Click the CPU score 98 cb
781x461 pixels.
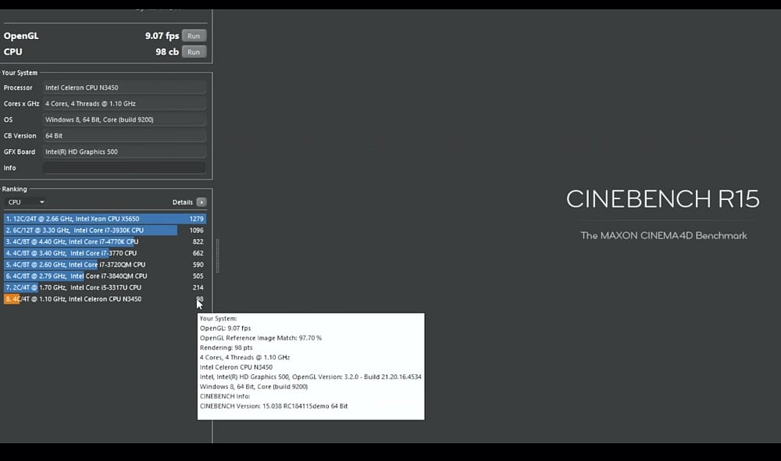click(167, 52)
